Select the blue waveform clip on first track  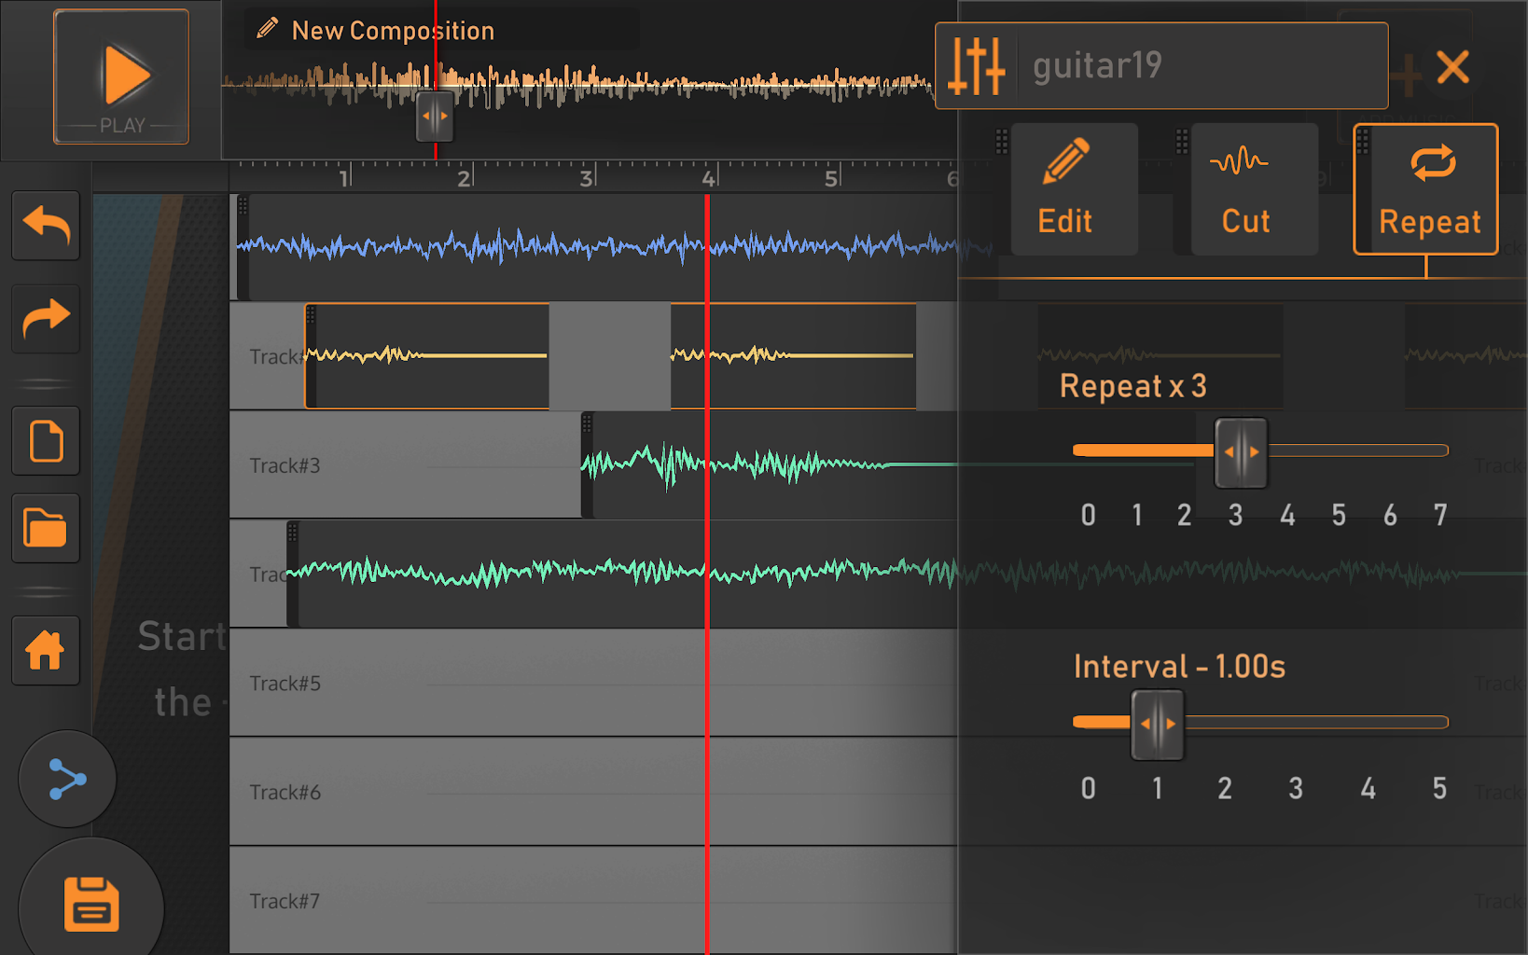tap(597, 247)
